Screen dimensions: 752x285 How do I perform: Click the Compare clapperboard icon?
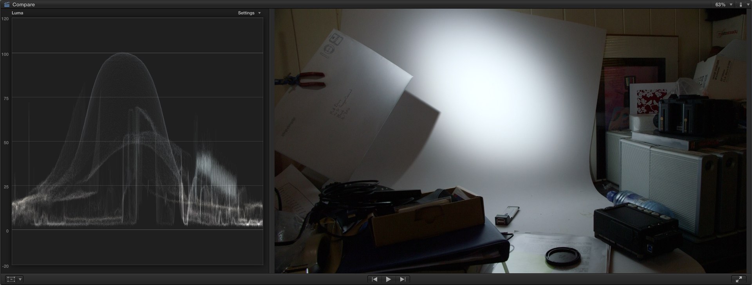(7, 4)
